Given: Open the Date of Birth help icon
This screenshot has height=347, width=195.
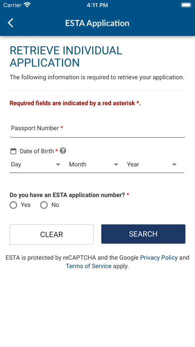Looking at the screenshot, I should point(63,151).
